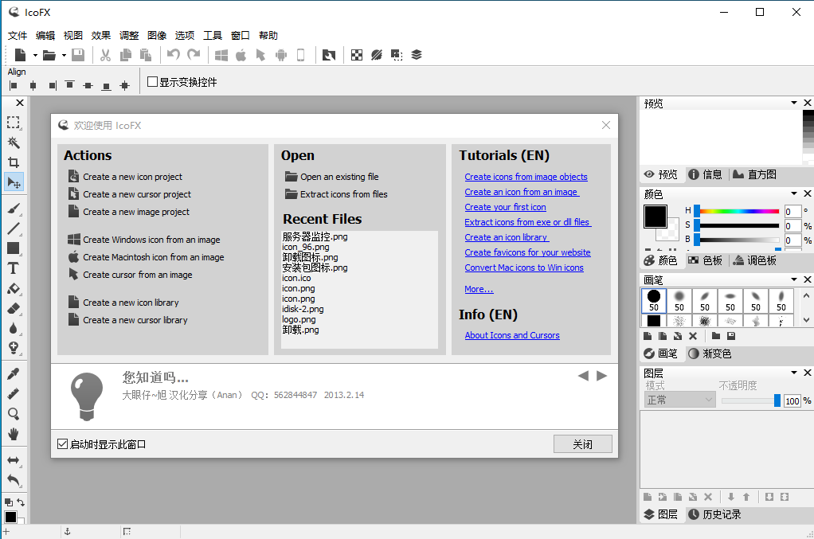Toggle the 显示变换控件 checkbox
The height and width of the screenshot is (539, 814).
tap(153, 81)
